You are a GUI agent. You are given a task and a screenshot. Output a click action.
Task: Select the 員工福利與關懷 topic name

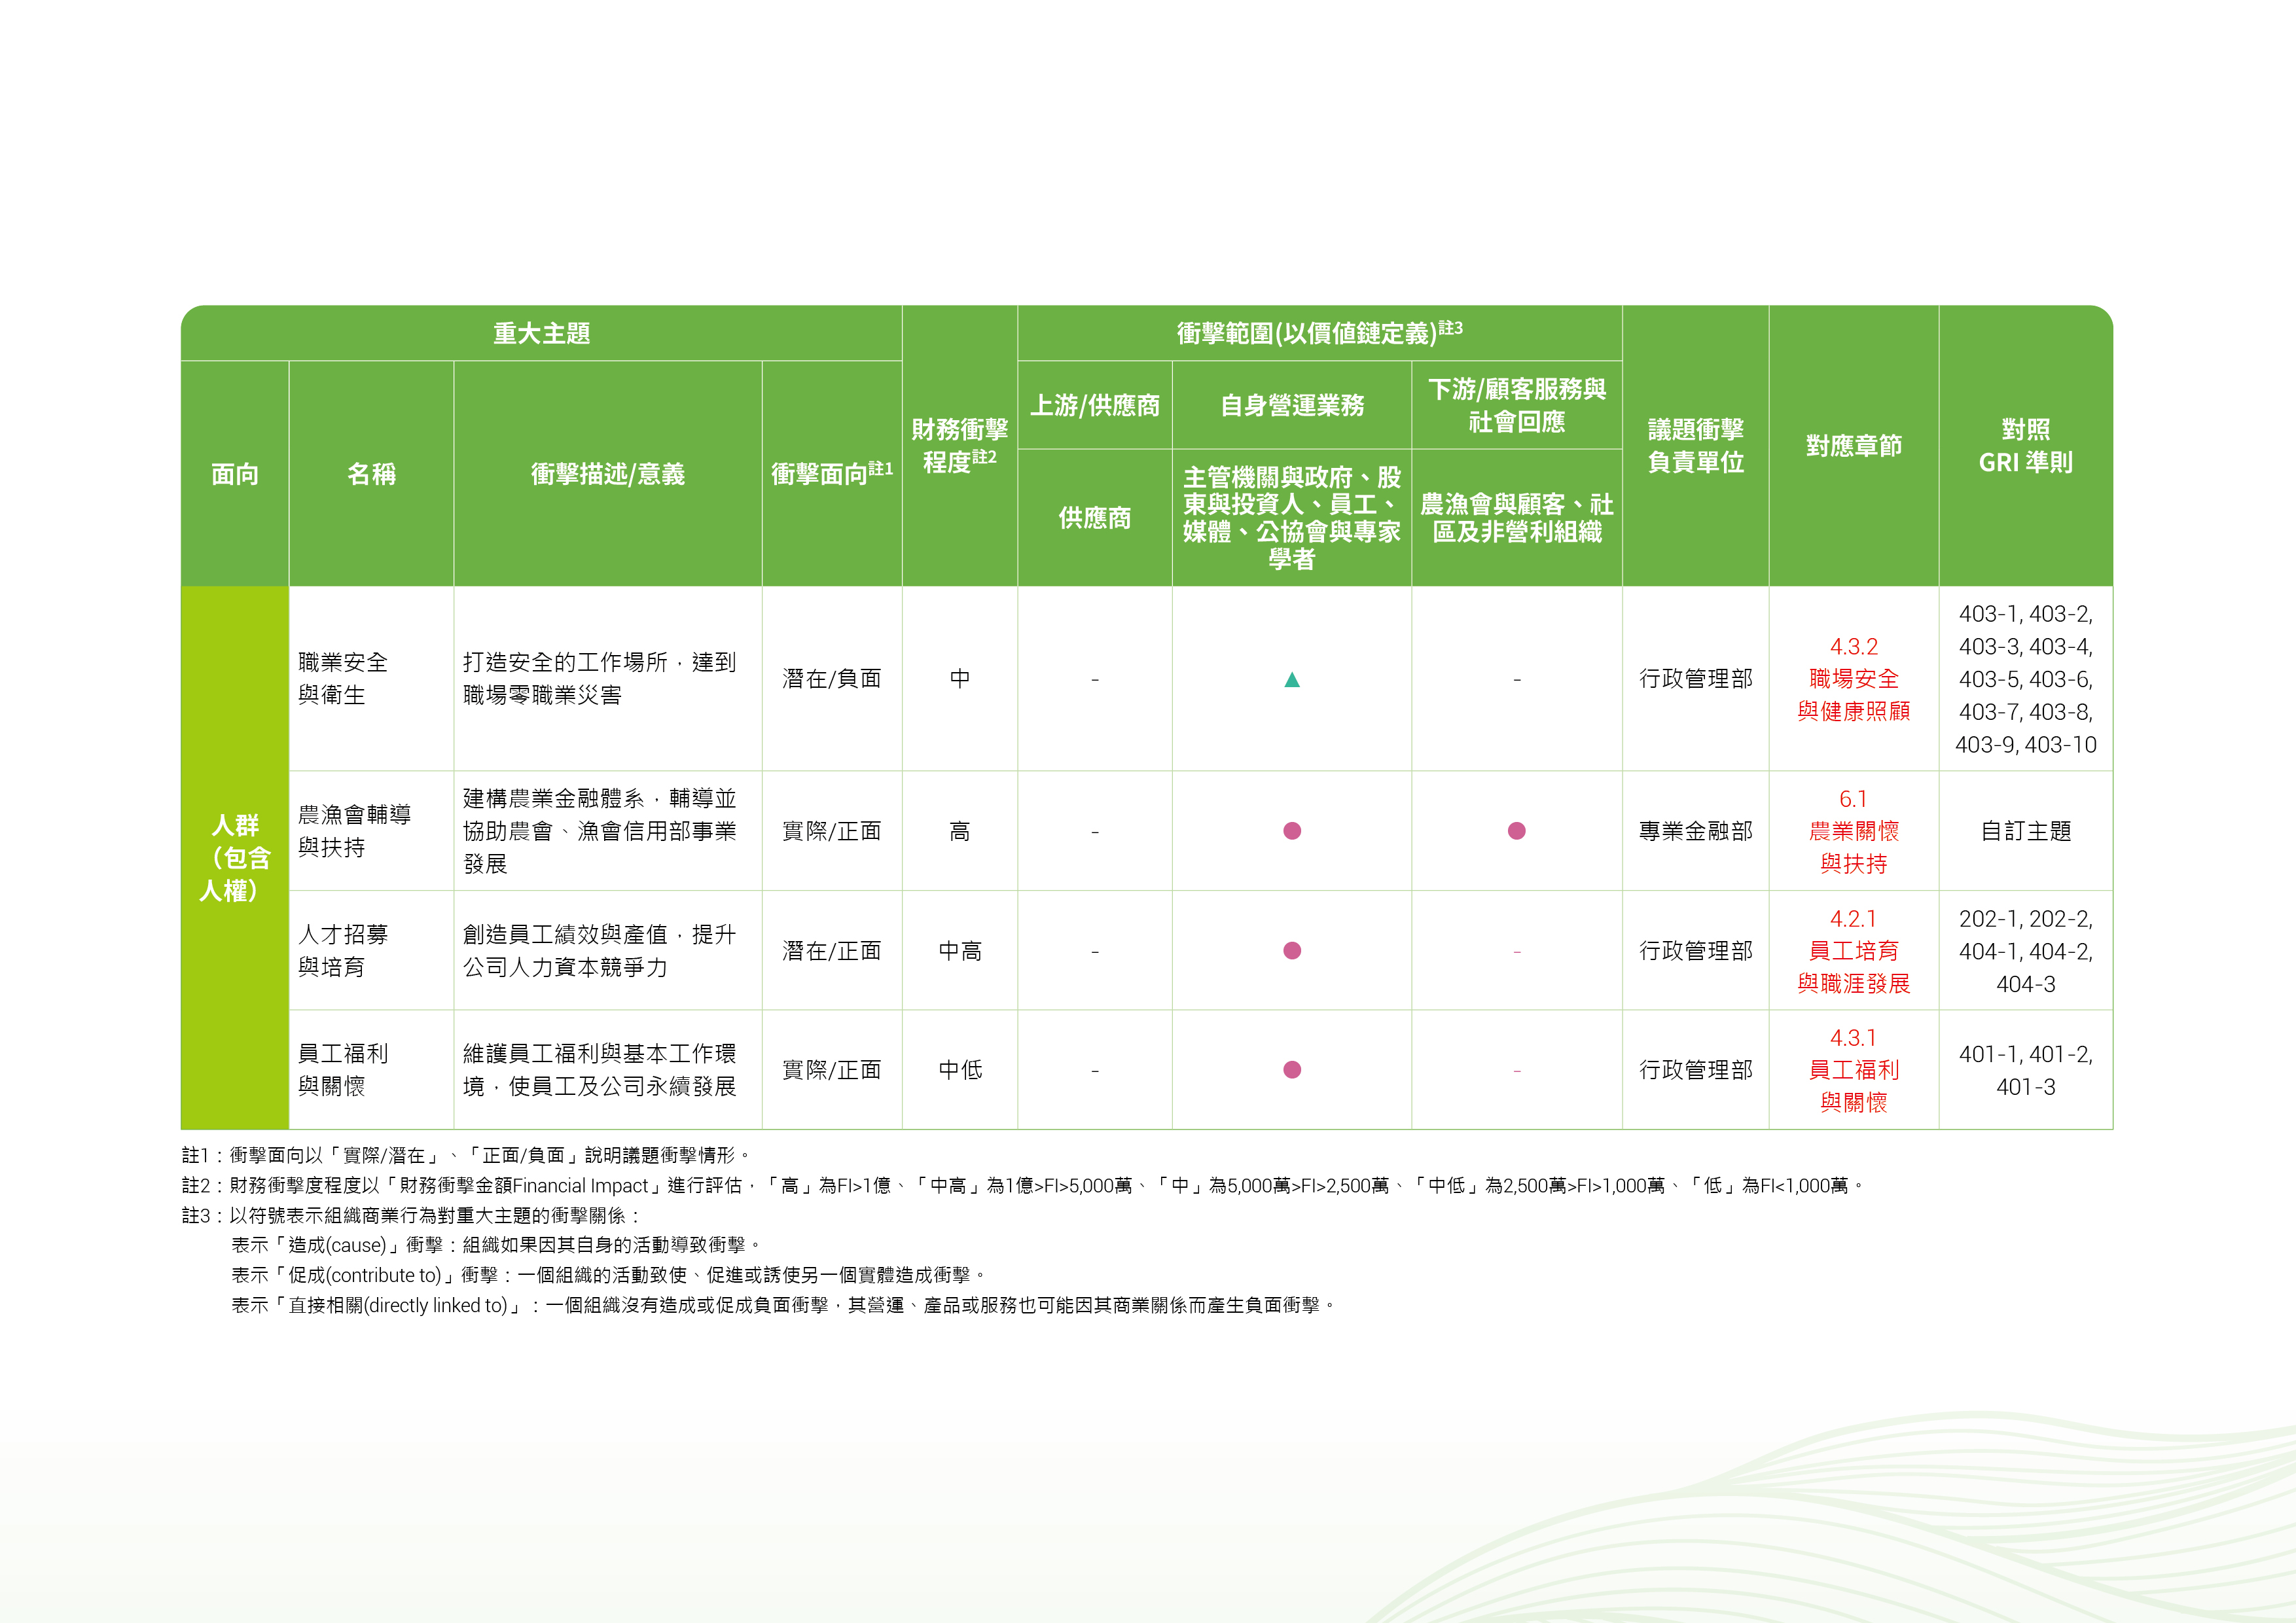tap(342, 1070)
